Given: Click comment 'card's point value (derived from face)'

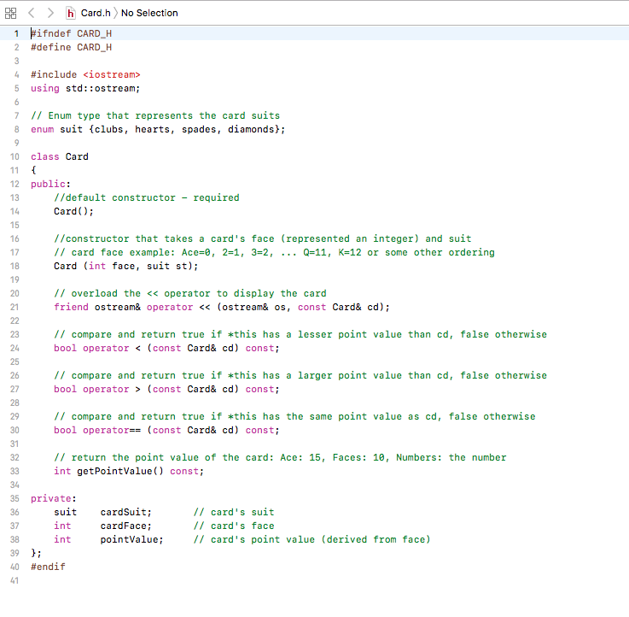Looking at the screenshot, I should pyautogui.click(x=312, y=539).
